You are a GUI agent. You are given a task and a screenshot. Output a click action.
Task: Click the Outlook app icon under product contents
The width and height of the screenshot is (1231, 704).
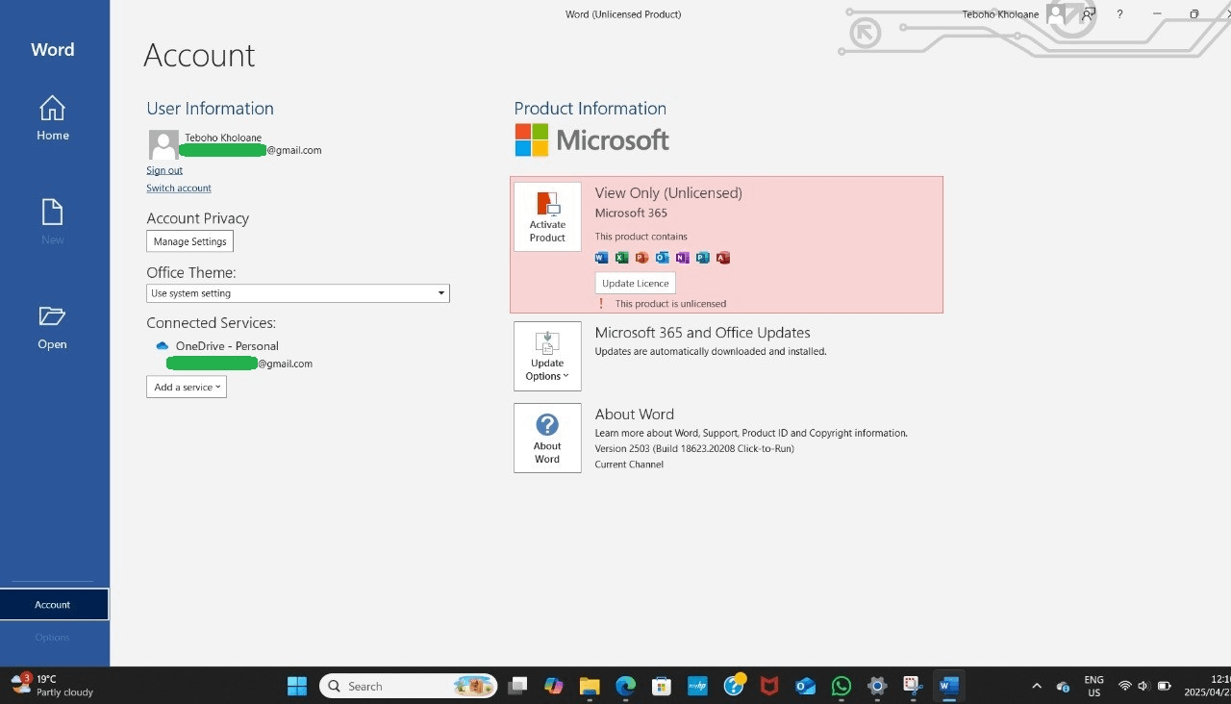pyautogui.click(x=662, y=257)
